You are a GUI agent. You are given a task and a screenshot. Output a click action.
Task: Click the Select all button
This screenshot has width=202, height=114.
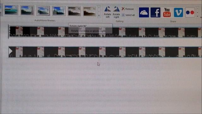[x=128, y=15]
